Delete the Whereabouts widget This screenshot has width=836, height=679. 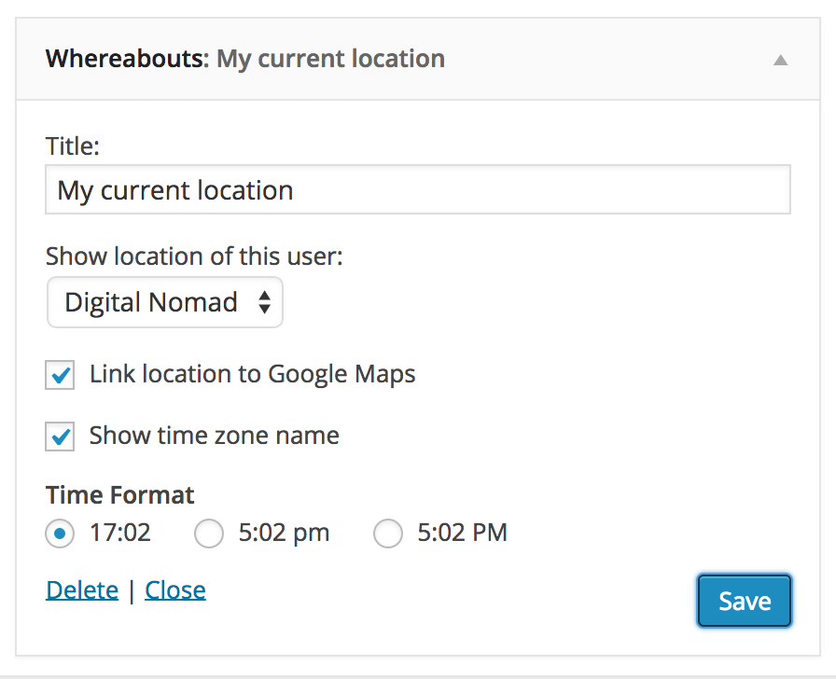click(x=82, y=590)
